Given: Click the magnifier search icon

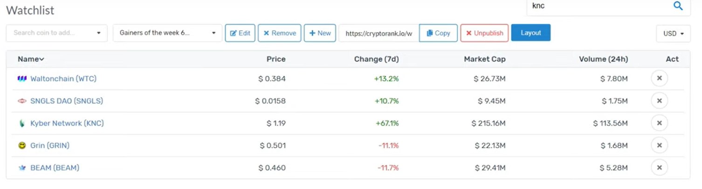Looking at the screenshot, I should point(678,6).
